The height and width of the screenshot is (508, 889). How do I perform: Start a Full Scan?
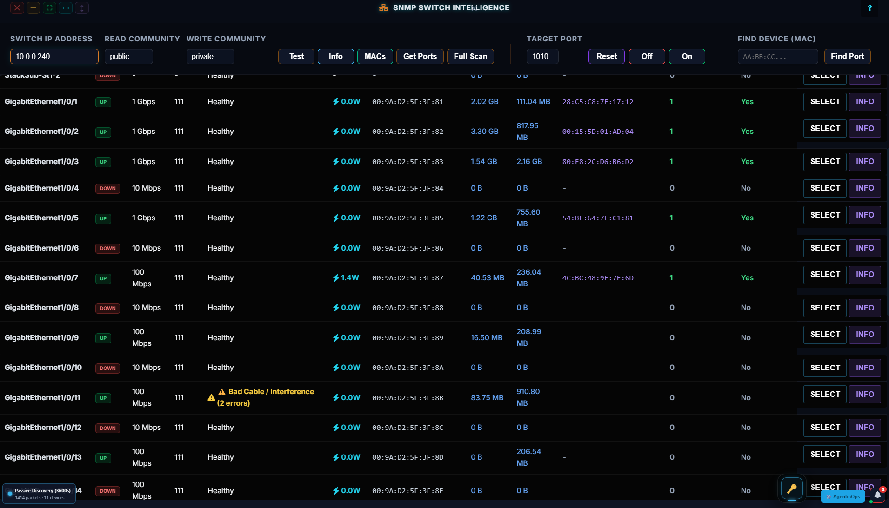[x=470, y=56]
